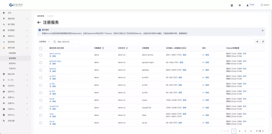Click the search magnifier icon
The width and height of the screenshot is (272, 134).
point(54,42)
